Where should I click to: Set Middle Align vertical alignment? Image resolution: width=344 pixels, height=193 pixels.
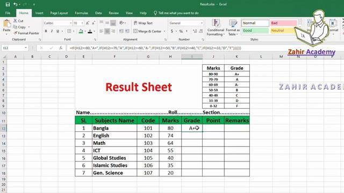[x=107, y=23]
